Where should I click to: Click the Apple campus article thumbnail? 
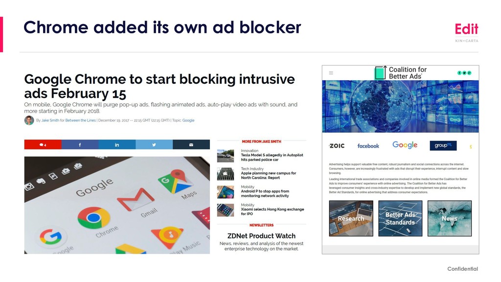[226, 174]
